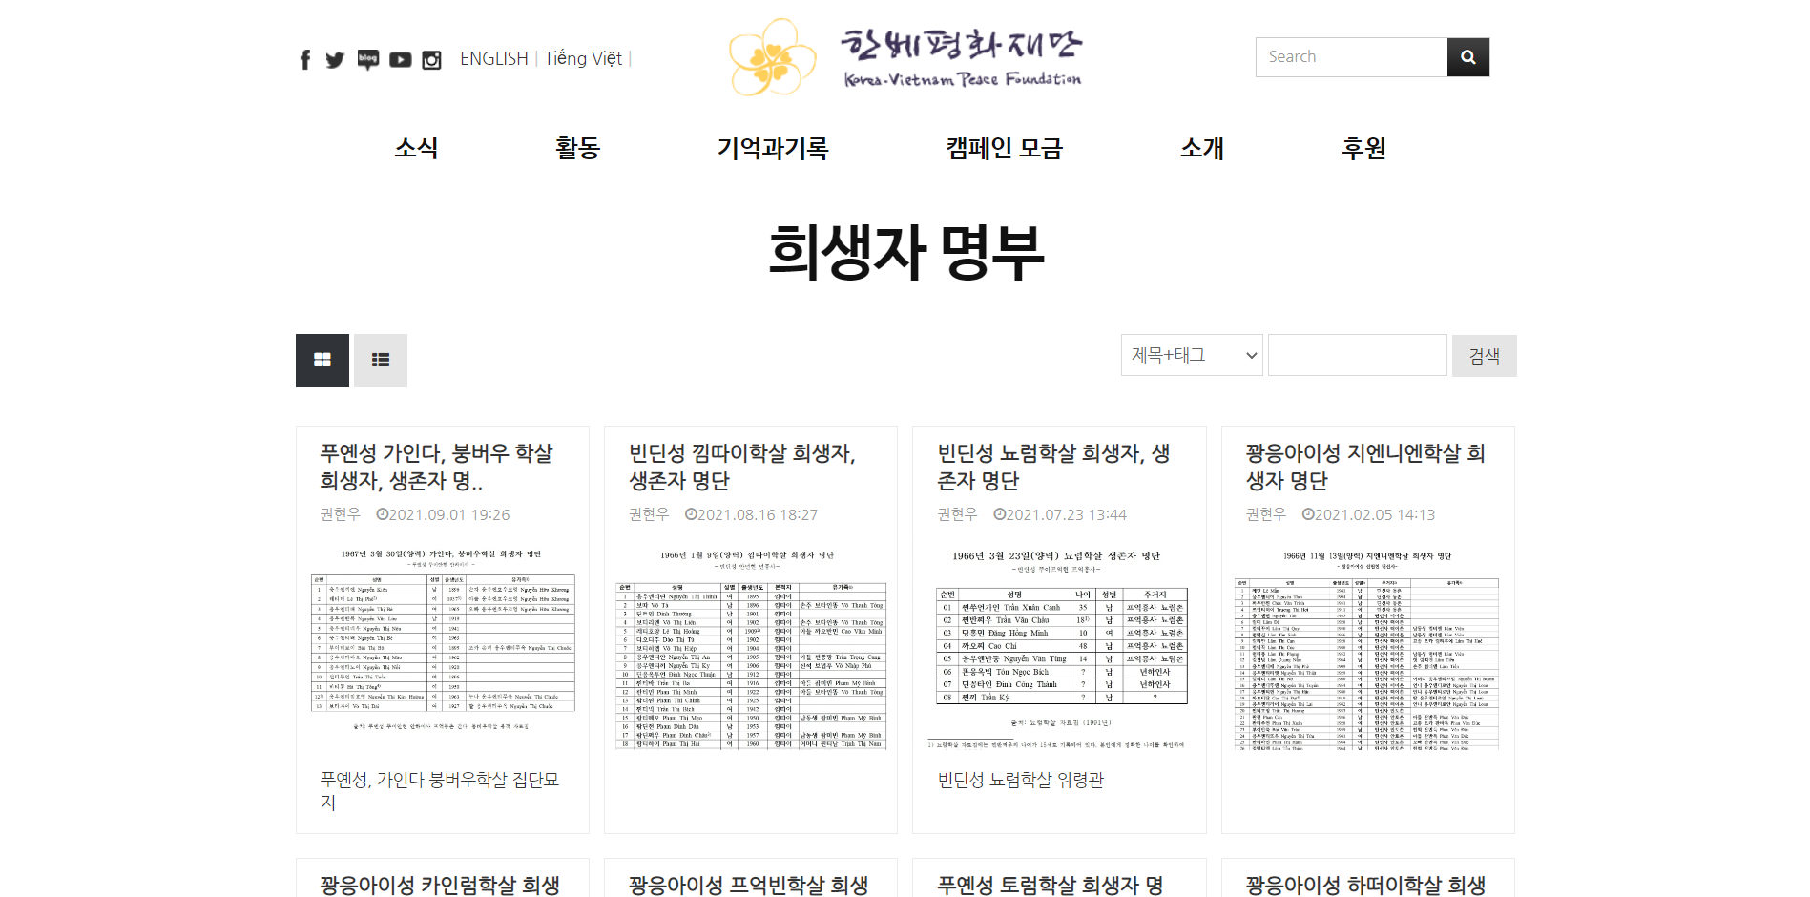
Task: Switch language to ENGLISH
Action: pyautogui.click(x=493, y=59)
